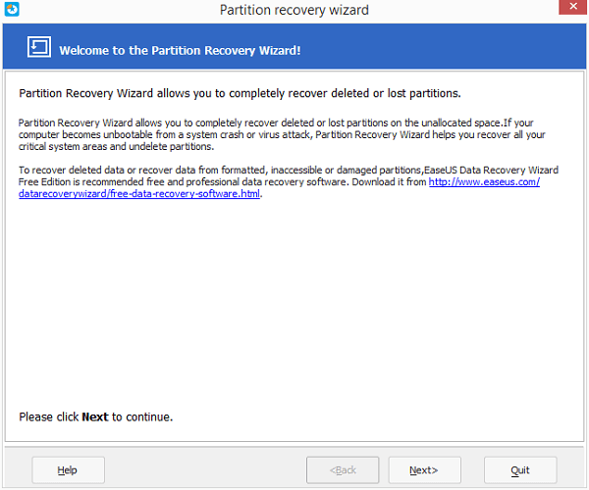Quit the partition recovery wizard
This screenshot has width=589, height=490.
pos(520,470)
